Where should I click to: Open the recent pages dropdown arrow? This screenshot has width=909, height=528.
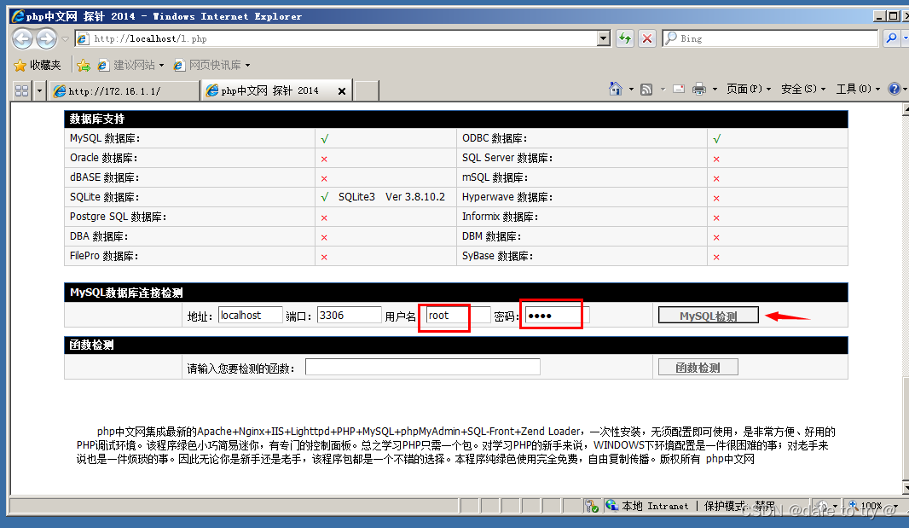(65, 39)
